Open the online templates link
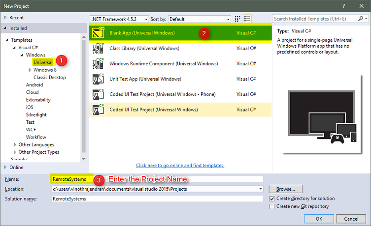This screenshot has width=371, height=226. point(180,166)
